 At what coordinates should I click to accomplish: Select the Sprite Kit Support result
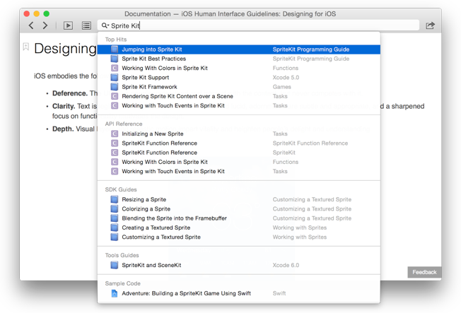(239, 78)
